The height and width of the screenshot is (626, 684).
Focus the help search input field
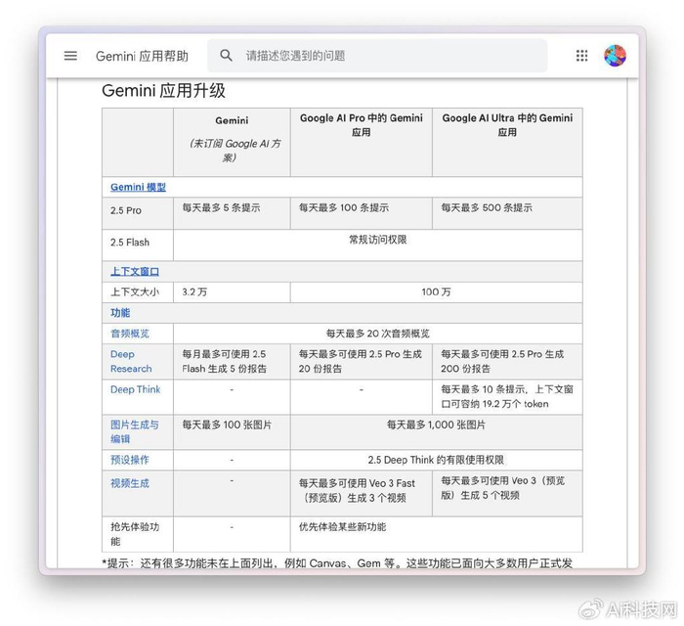(377, 56)
